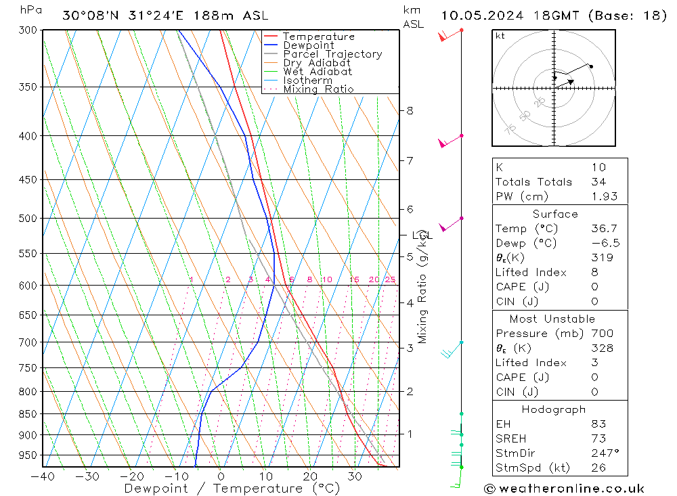Click the 0 temperature axis label
Viewport: 677px width, 496px height.
[x=221, y=476]
